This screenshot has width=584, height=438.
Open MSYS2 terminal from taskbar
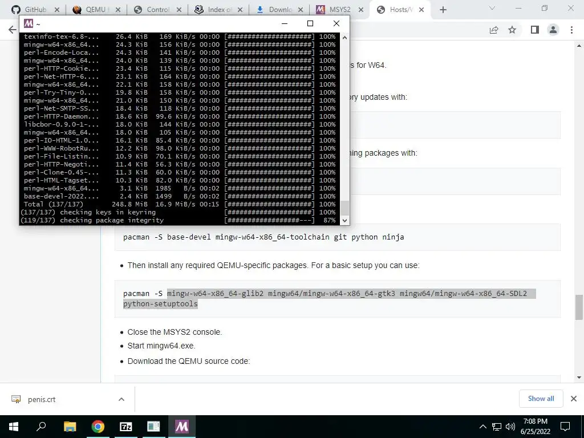point(182,427)
